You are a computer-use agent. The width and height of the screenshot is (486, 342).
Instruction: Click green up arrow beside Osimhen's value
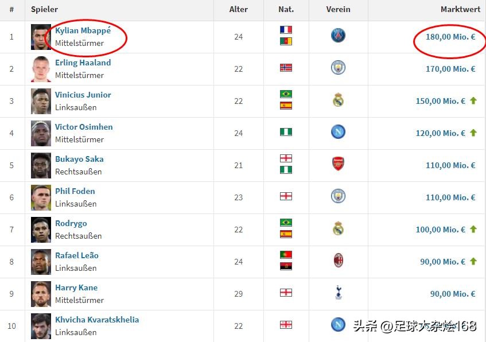tap(473, 133)
